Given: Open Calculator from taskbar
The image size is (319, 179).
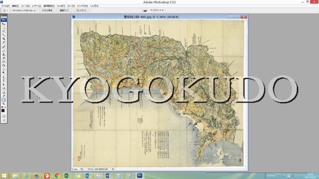Looking at the screenshot, I should click(x=119, y=176).
